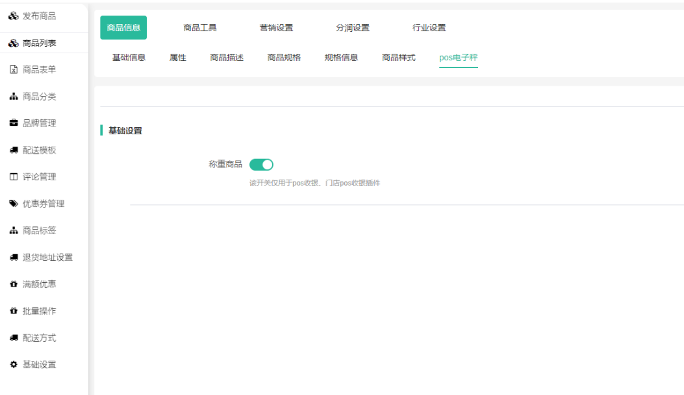The image size is (684, 395).
Task: Select the 商品样式 sub-tab
Action: point(398,58)
